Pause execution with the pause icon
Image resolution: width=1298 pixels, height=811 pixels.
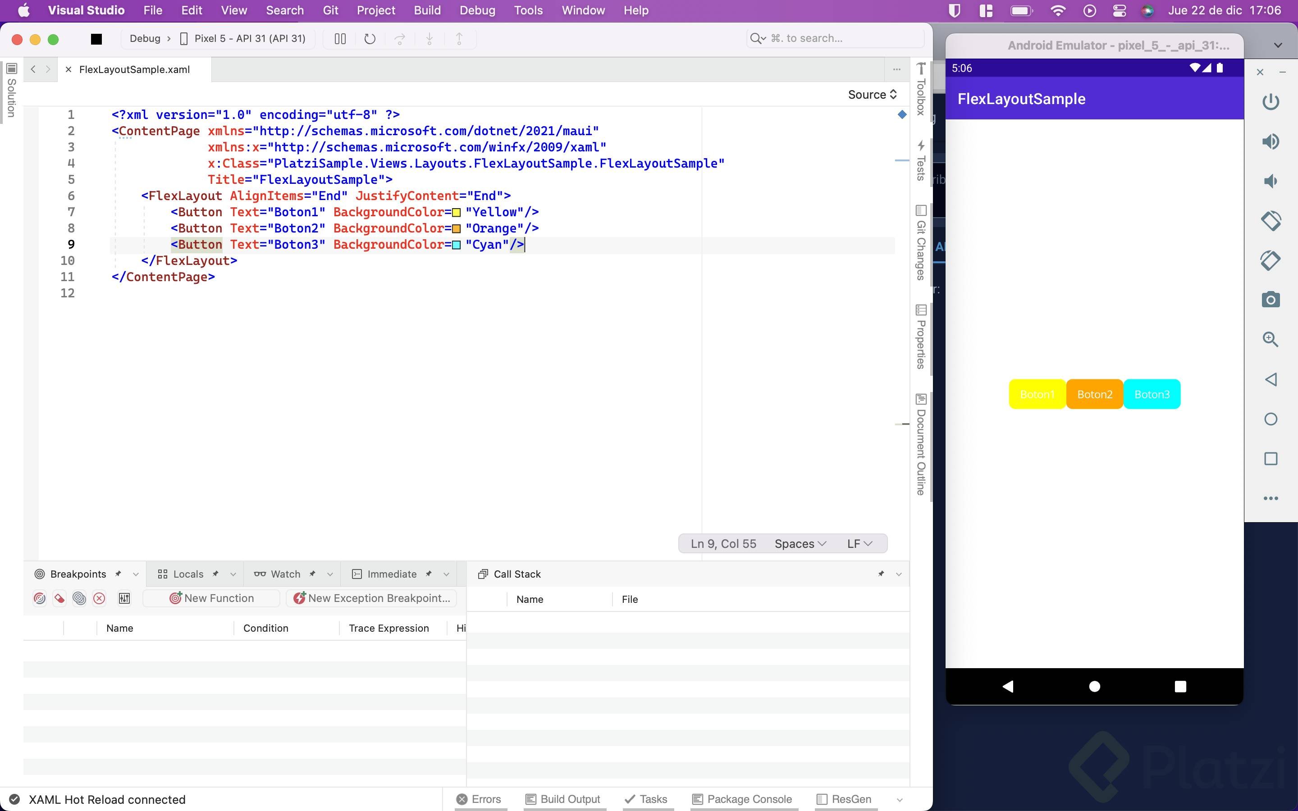coord(340,39)
